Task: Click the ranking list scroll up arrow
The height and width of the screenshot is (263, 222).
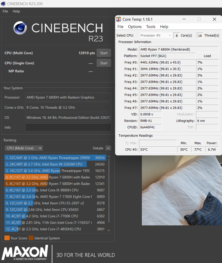Action: click(109, 156)
